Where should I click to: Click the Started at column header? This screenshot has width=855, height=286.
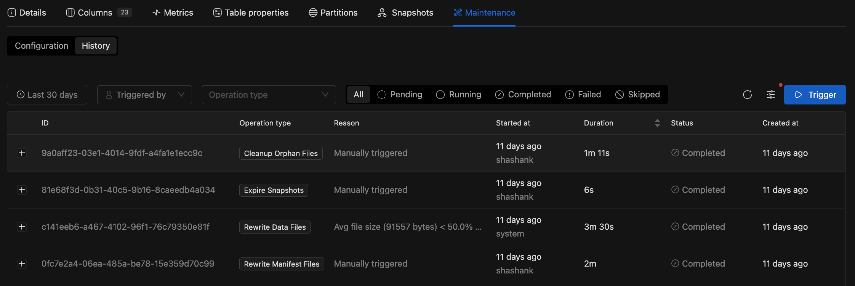[513, 123]
